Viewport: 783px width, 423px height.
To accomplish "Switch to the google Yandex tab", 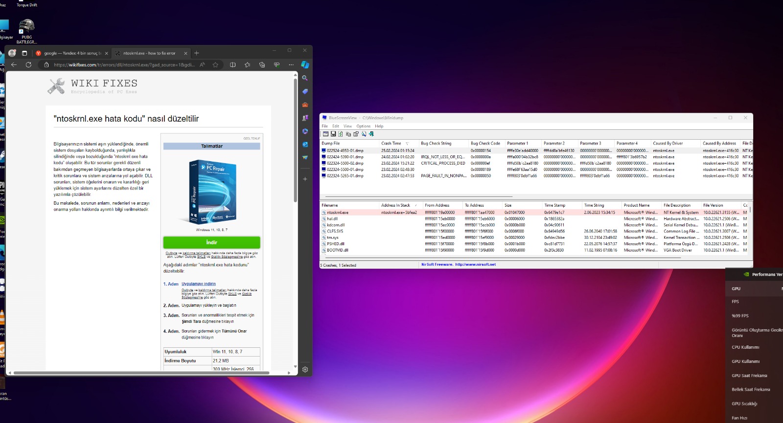I will 72,53.
